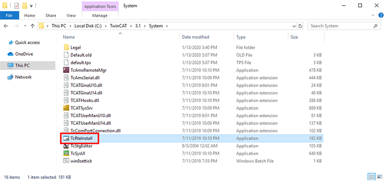The image size is (385, 183).
Task: Select the TcAmsRemoteMgr application icon
Action: (66, 70)
